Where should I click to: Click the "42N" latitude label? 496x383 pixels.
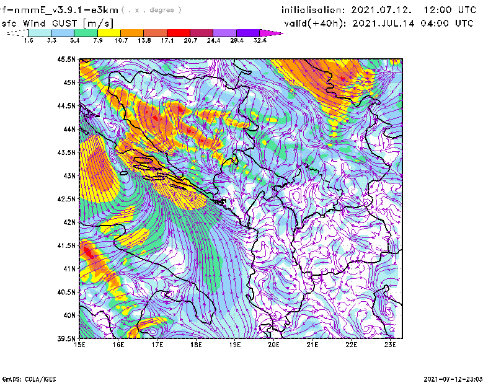tap(69, 222)
